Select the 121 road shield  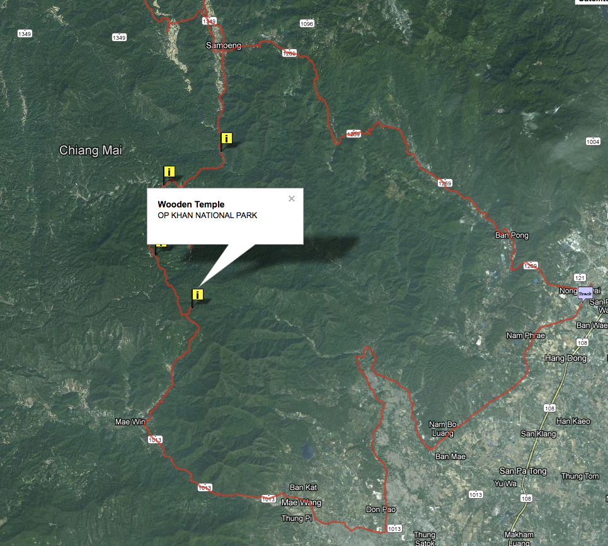(x=580, y=277)
